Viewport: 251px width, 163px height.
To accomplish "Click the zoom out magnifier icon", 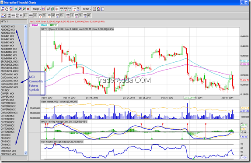I will [x=24, y=9].
